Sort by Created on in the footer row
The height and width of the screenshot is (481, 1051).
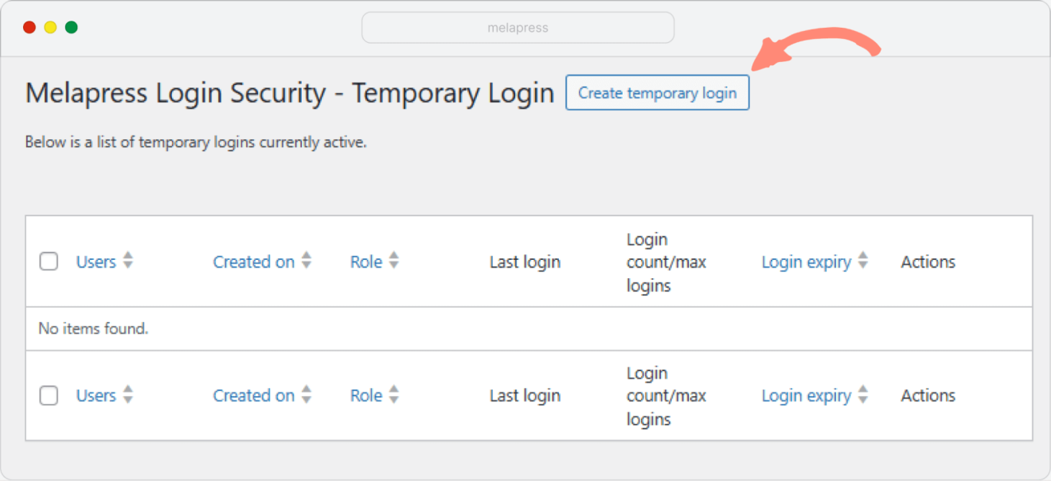(x=254, y=395)
